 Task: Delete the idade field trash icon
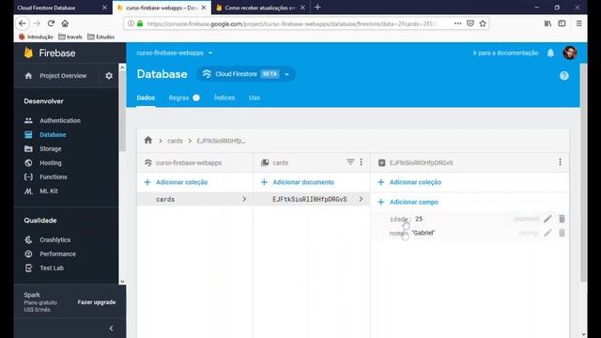pyautogui.click(x=562, y=219)
